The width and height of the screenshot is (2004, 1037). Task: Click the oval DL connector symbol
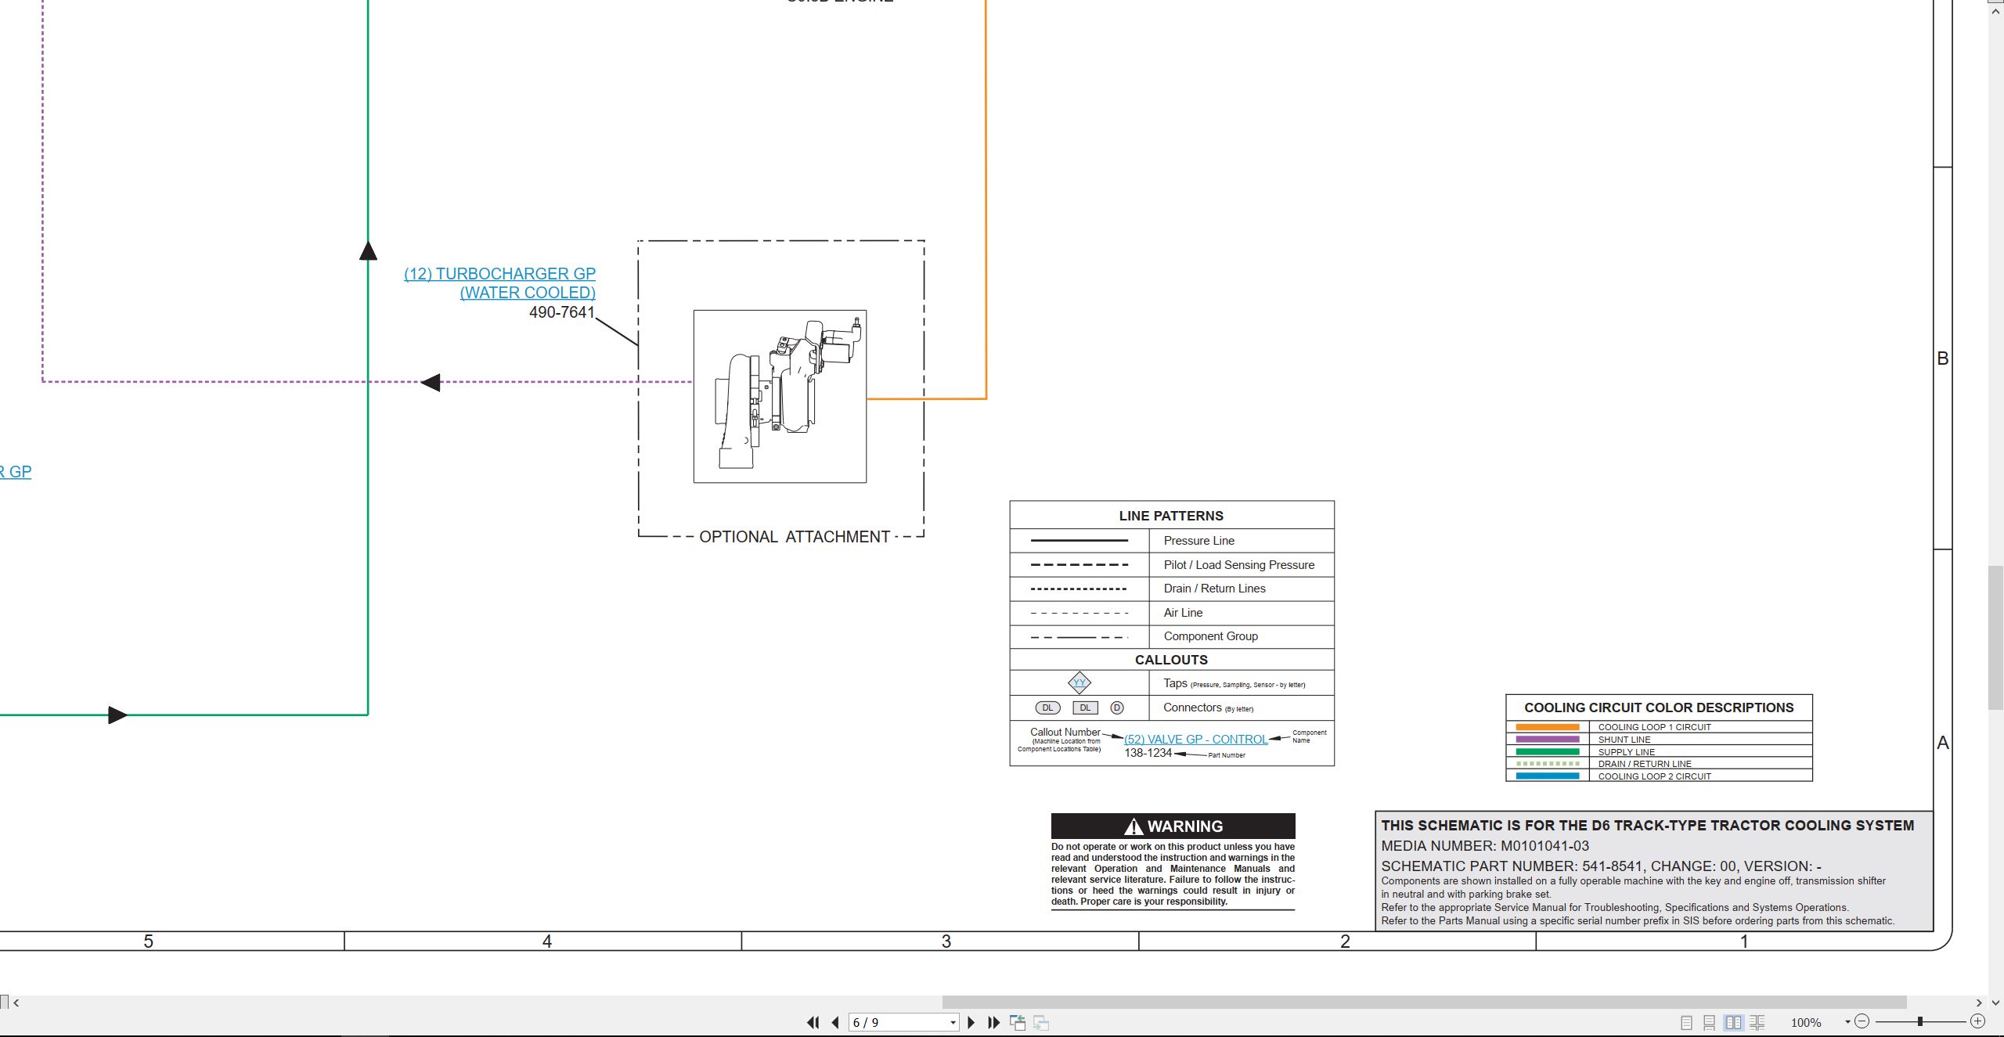click(x=1047, y=708)
